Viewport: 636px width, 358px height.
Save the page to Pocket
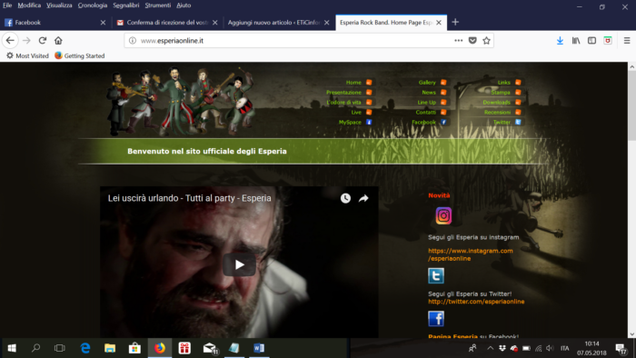(472, 41)
